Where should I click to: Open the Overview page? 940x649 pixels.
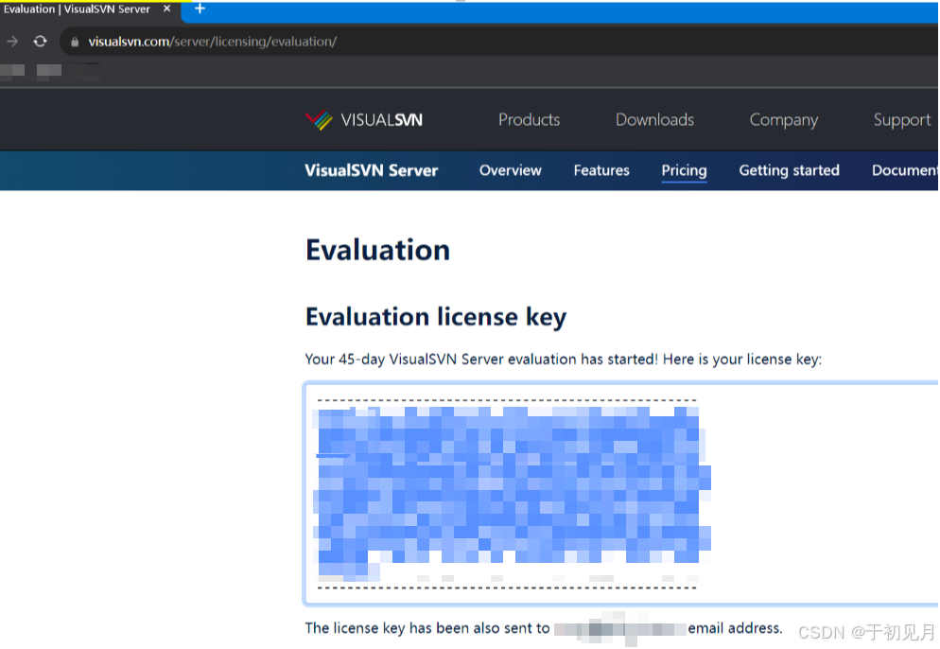510,170
